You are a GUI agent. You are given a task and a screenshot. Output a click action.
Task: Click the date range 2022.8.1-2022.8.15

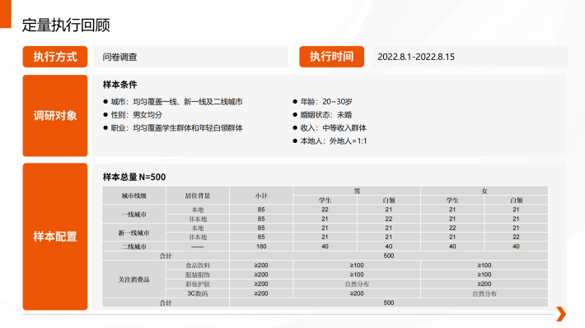[x=416, y=57]
